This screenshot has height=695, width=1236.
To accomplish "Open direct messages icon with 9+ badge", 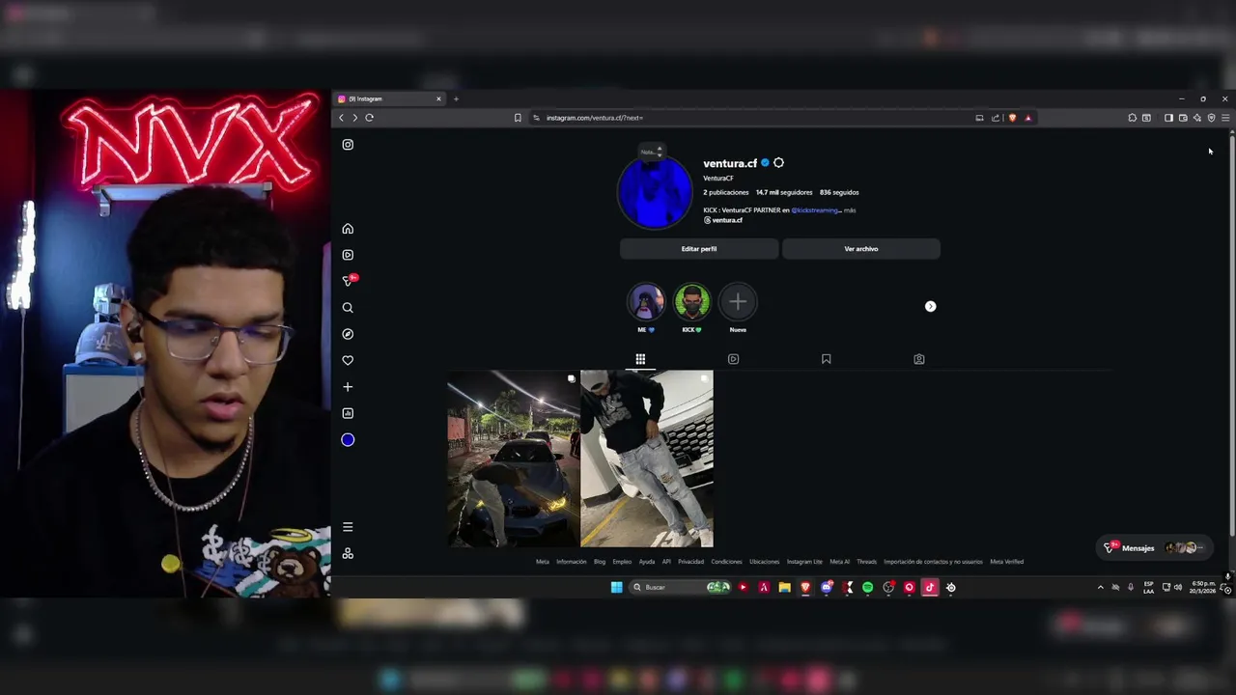I will point(349,281).
